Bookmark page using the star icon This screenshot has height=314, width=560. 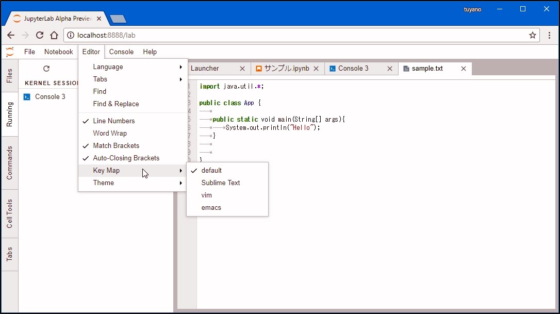(x=533, y=36)
